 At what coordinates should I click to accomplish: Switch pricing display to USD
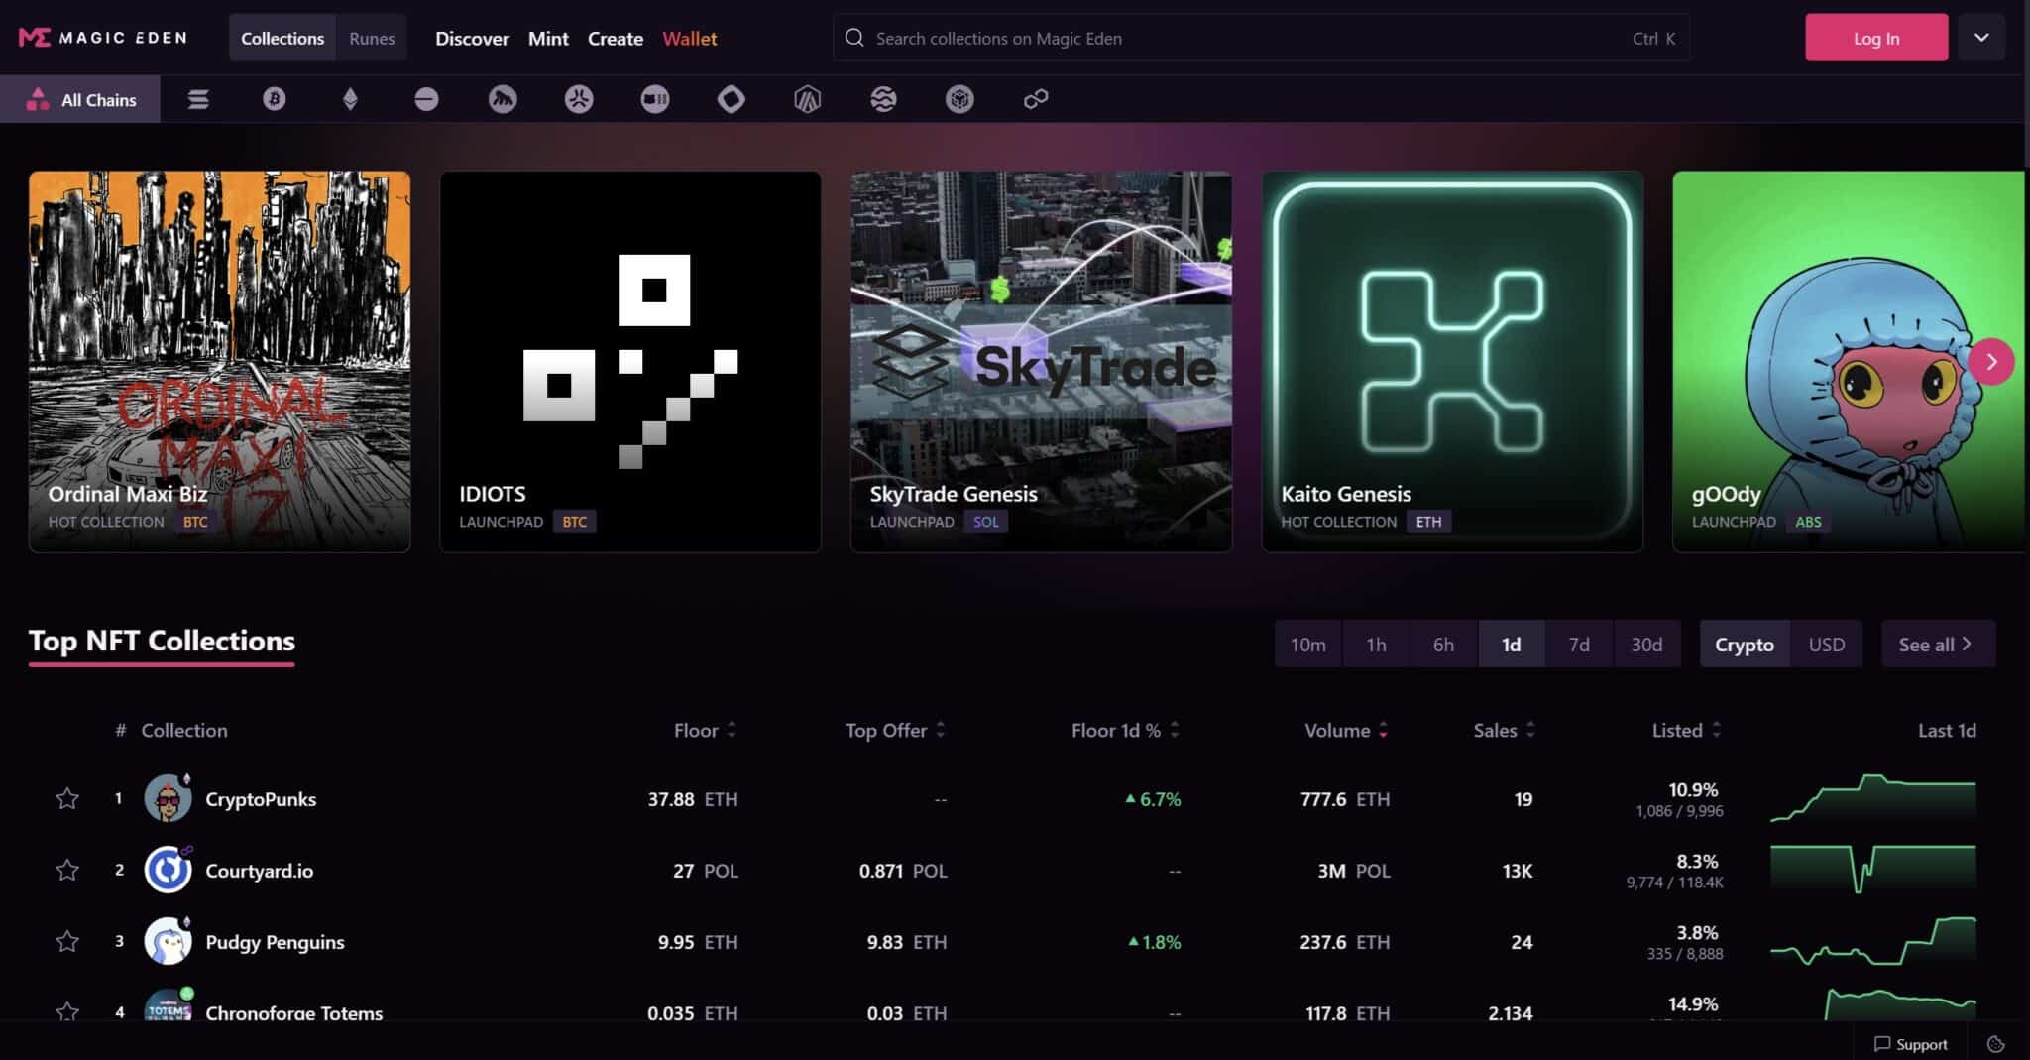coord(1827,644)
